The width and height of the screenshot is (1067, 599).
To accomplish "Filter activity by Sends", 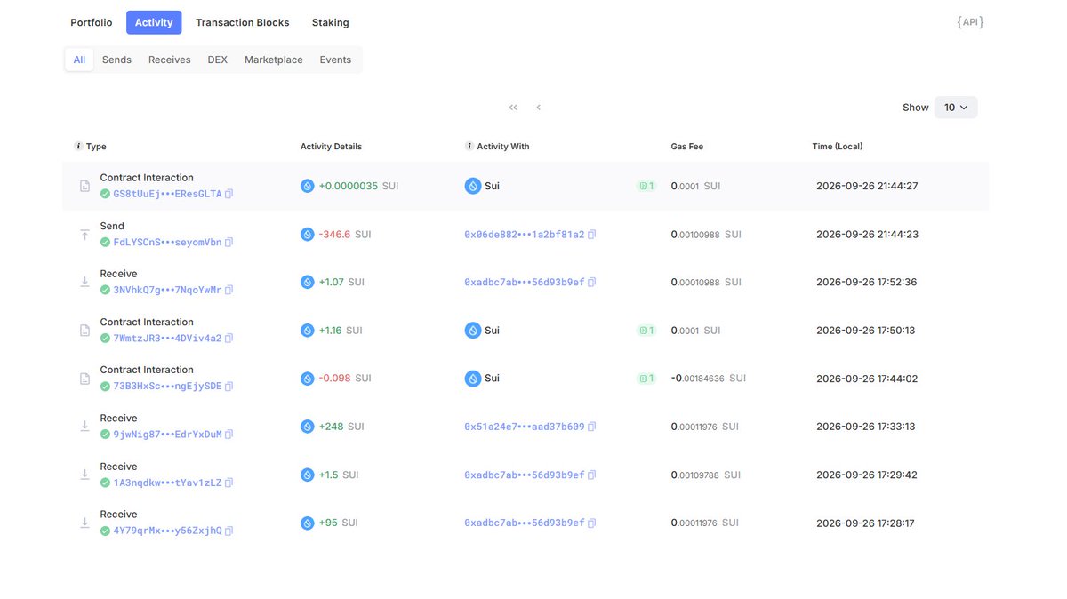I will (x=116, y=60).
